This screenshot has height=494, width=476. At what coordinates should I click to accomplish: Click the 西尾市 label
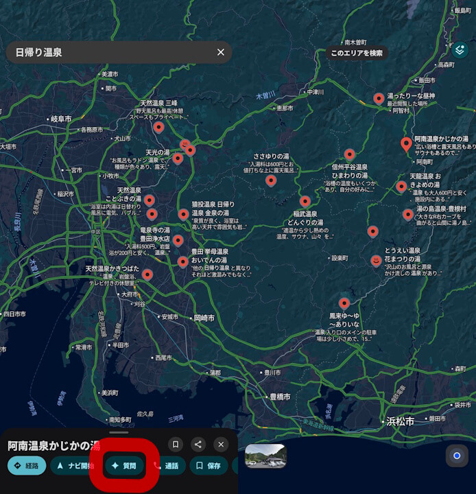point(163,357)
